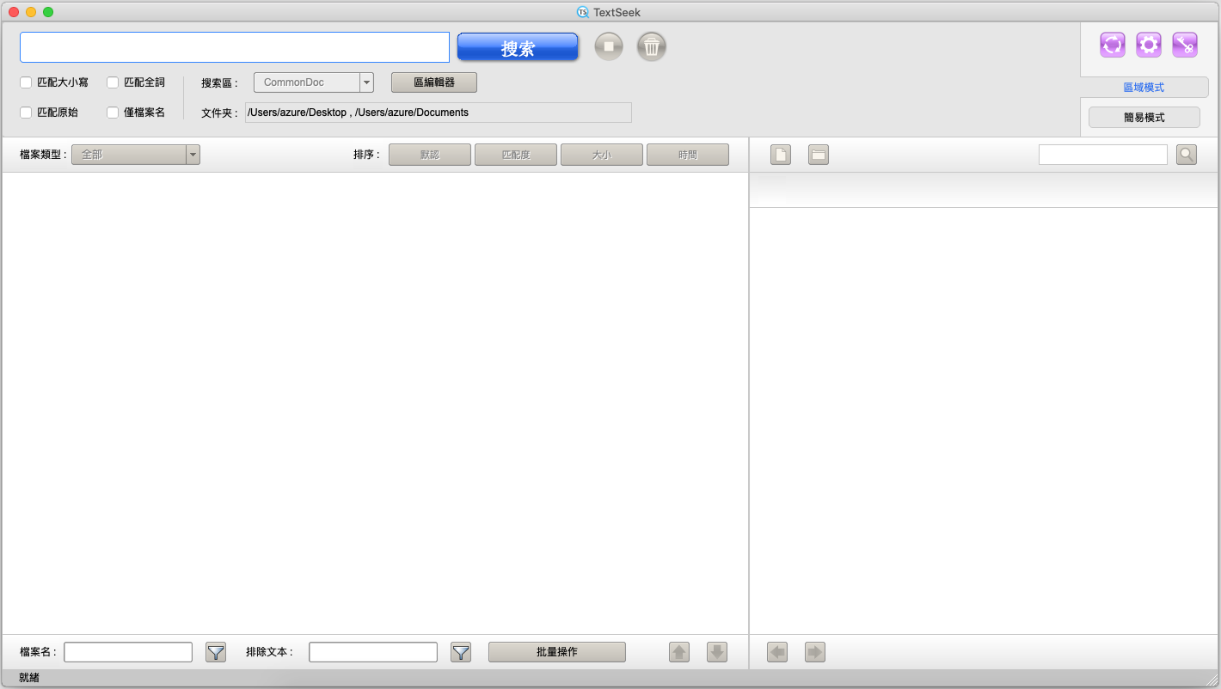Expand the 搜索區 CommonDoc dropdown
This screenshot has width=1221, height=689.
pos(367,82)
